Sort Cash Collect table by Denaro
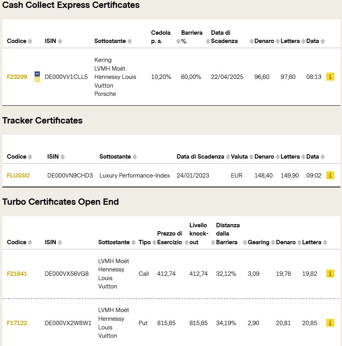The height and width of the screenshot is (346, 342). [x=278, y=41]
